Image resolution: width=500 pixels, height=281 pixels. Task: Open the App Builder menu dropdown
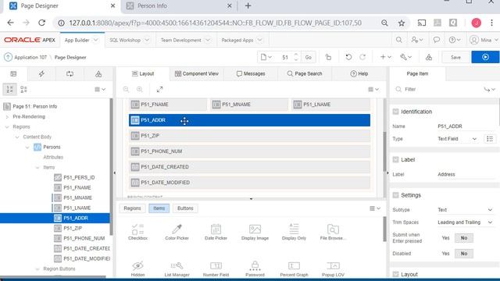point(95,40)
